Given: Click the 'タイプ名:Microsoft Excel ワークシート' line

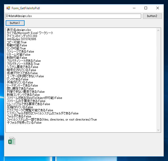Looking at the screenshot, I should (x=30, y=33).
